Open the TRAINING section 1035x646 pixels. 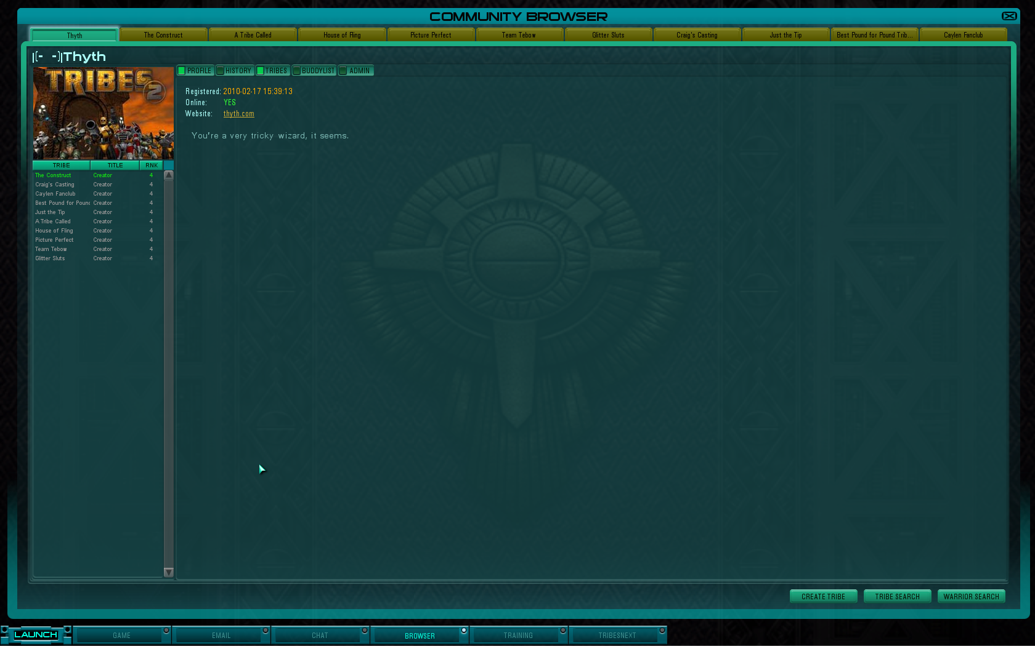click(518, 636)
